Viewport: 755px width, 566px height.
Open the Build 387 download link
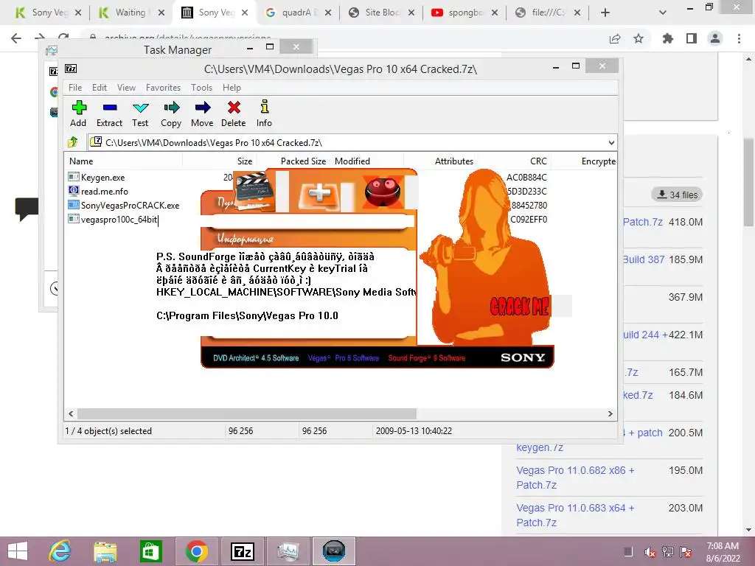[644, 259]
